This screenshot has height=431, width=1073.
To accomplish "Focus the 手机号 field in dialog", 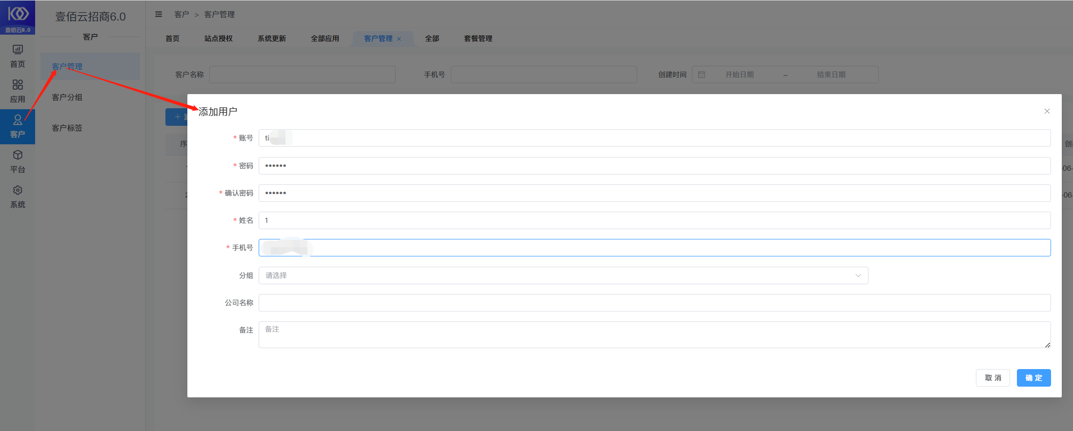I will pyautogui.click(x=654, y=248).
